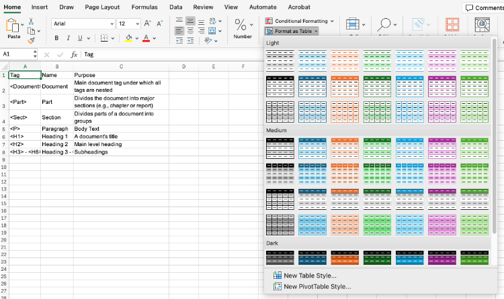Toggle Italic formatting

(x=69, y=38)
